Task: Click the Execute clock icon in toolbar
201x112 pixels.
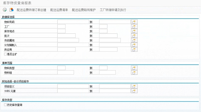Action: (5, 10)
